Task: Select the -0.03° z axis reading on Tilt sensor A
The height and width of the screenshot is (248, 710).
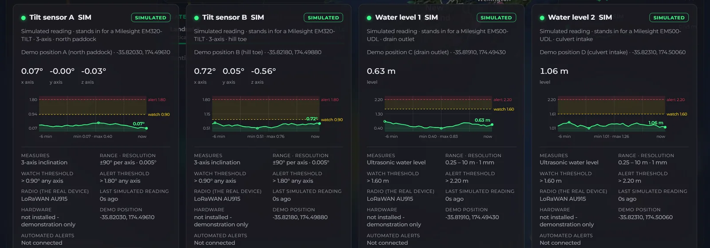Action: coord(94,71)
